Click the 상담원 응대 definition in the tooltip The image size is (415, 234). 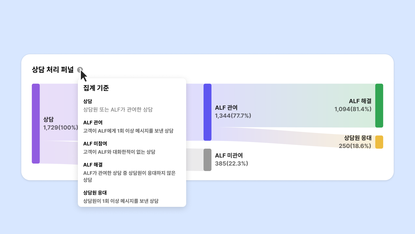(x=121, y=197)
